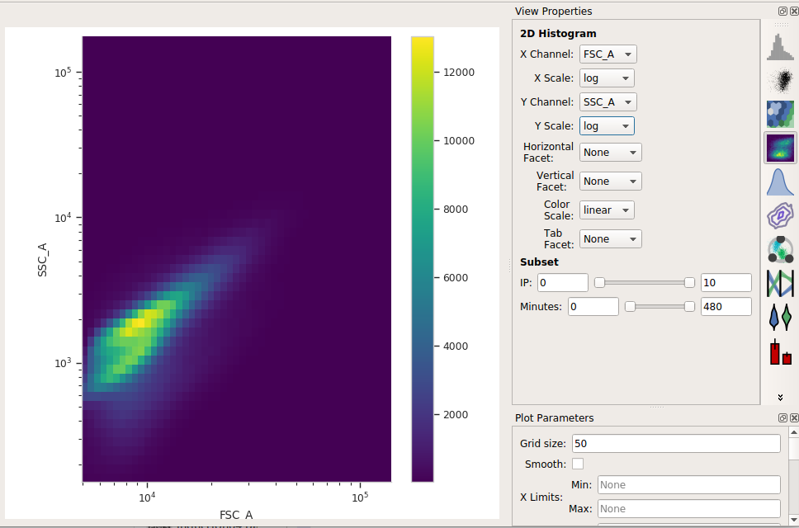Click the Minutes minimum value field
The width and height of the screenshot is (799, 528).
point(593,307)
